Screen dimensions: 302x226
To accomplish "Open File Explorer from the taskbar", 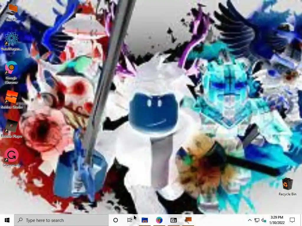I will 145,220.
